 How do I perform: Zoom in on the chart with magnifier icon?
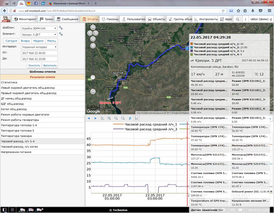coord(109,118)
